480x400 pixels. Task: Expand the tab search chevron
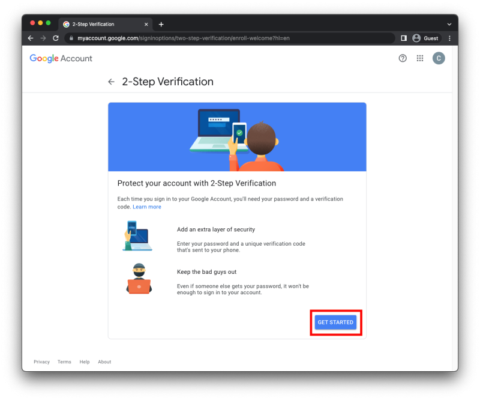449,24
